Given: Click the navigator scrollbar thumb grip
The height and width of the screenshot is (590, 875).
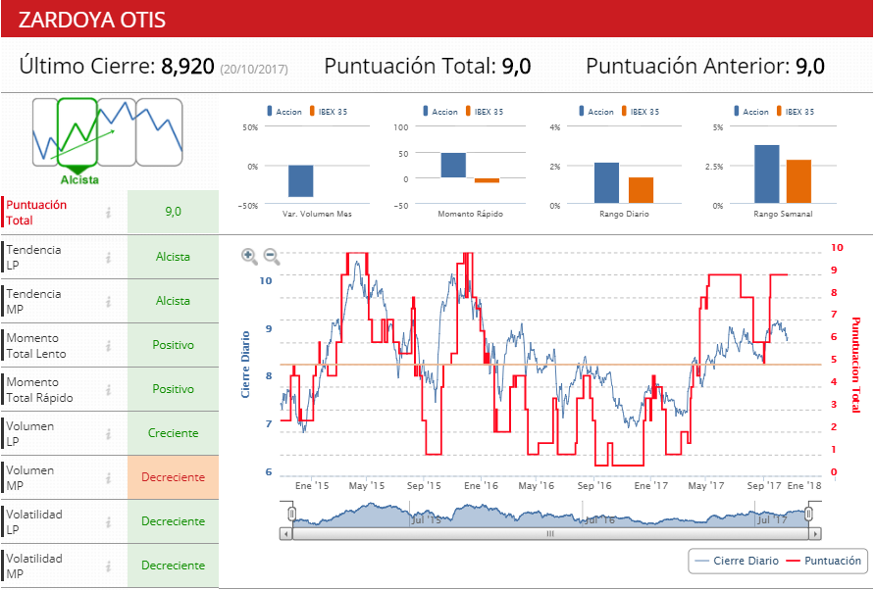Looking at the screenshot, I should pos(550,534).
